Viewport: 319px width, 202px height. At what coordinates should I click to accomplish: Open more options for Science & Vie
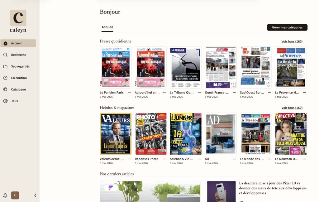[x=199, y=159]
